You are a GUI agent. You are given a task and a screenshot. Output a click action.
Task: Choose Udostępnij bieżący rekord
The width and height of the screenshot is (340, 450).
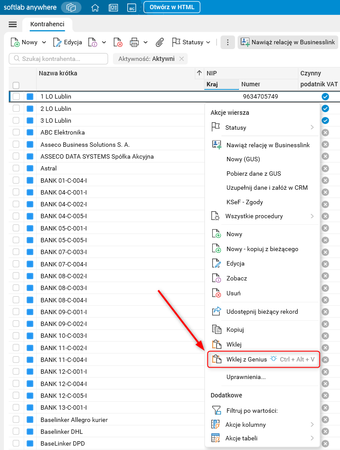pos(262,312)
